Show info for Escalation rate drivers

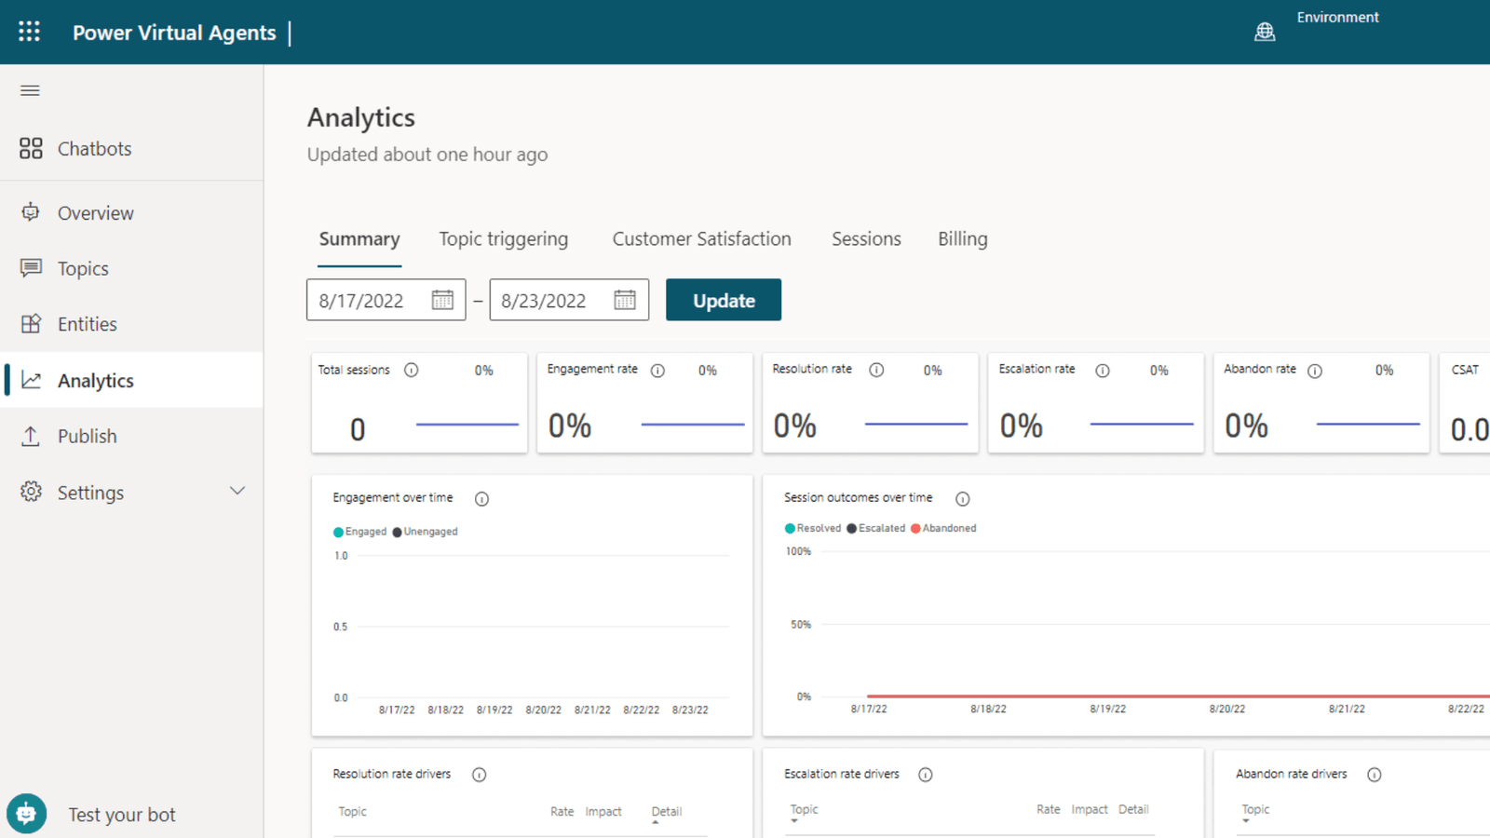click(x=926, y=775)
